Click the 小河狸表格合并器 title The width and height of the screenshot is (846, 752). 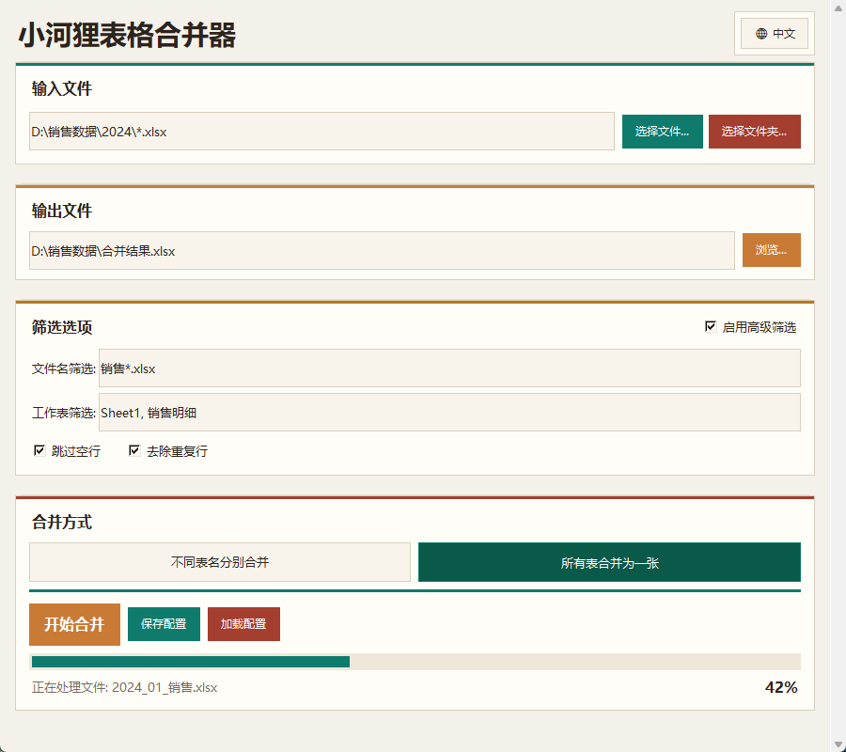pyautogui.click(x=127, y=36)
